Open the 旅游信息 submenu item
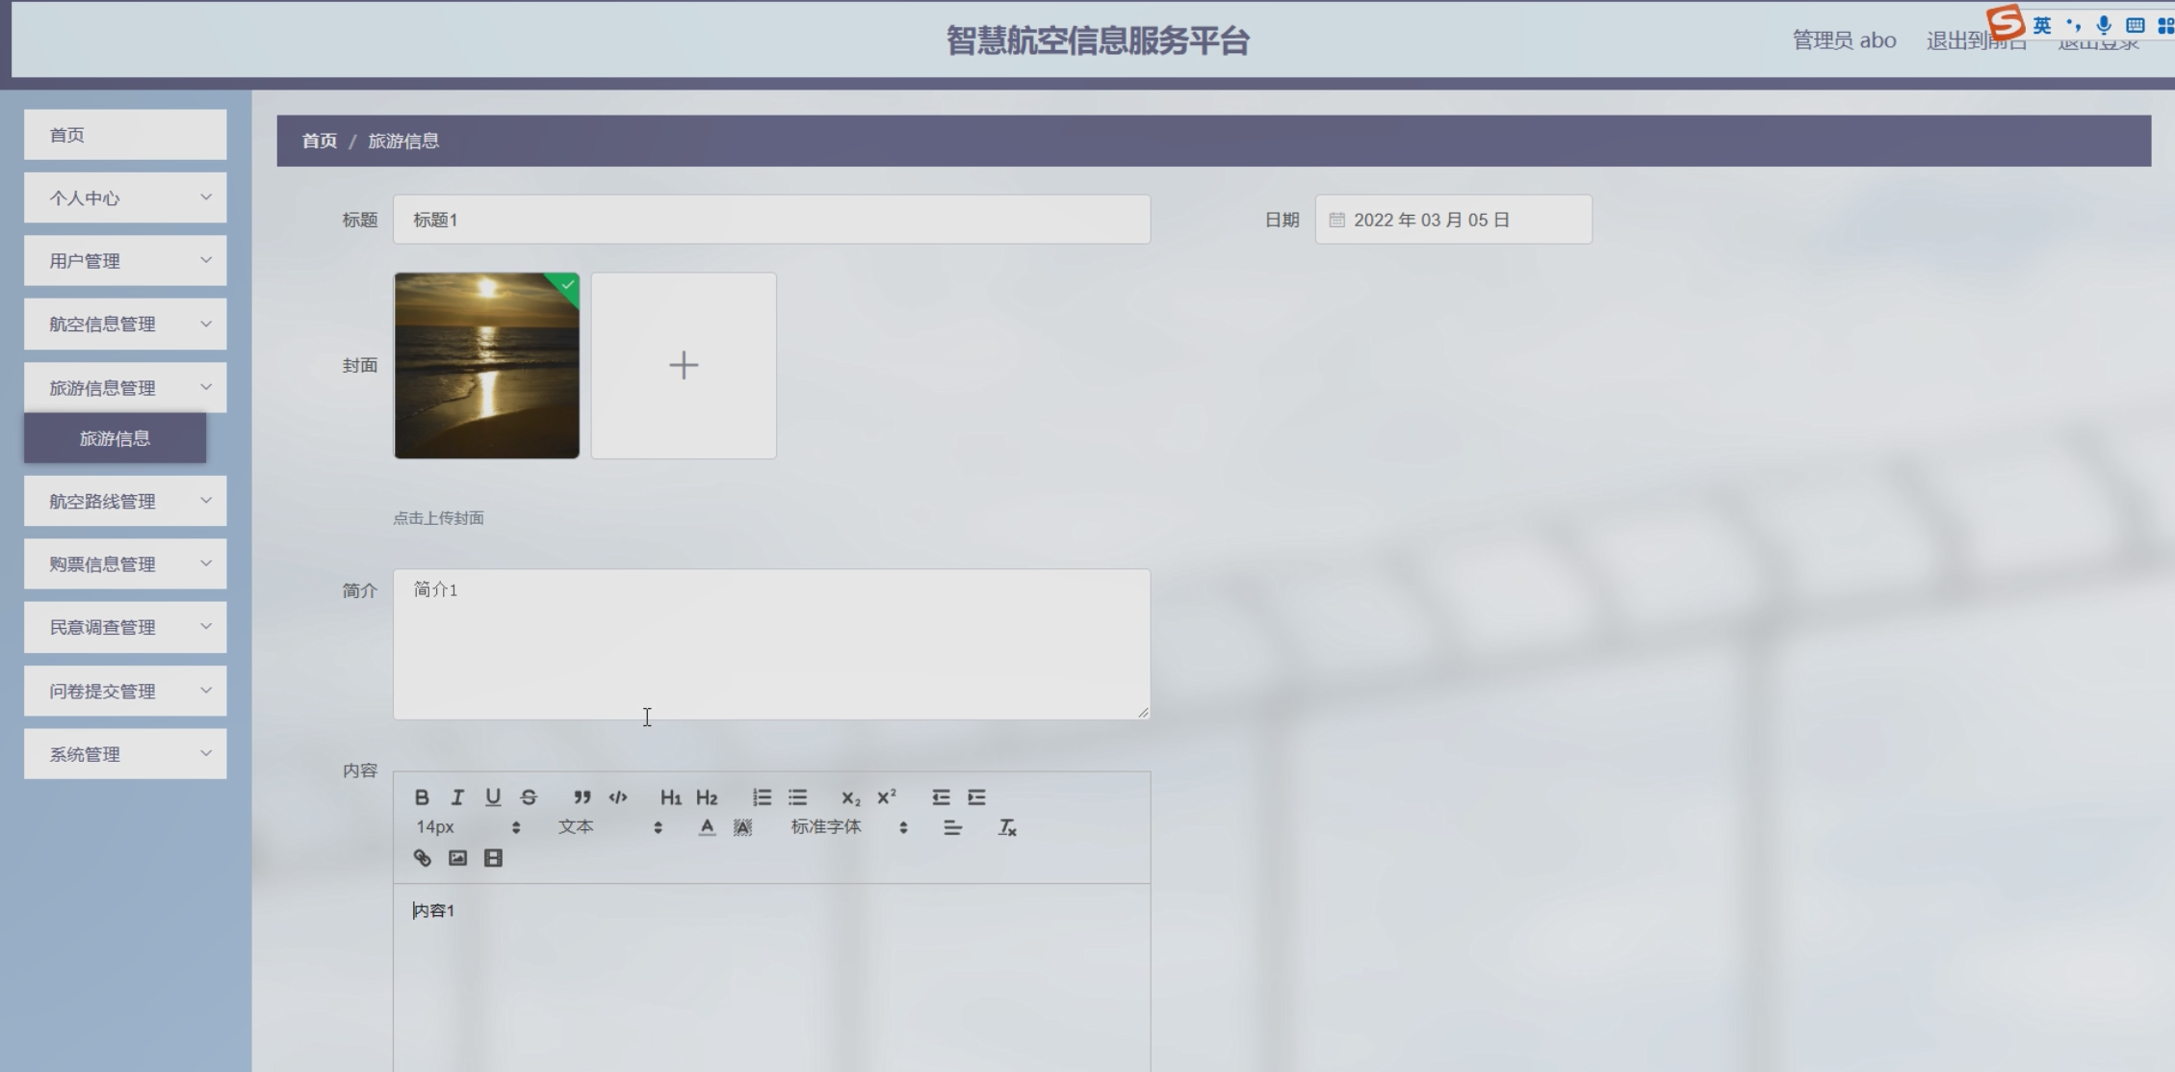 coord(115,438)
